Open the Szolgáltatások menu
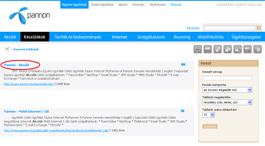Image resolution: width=265 pixels, height=146 pixels. click(151, 37)
